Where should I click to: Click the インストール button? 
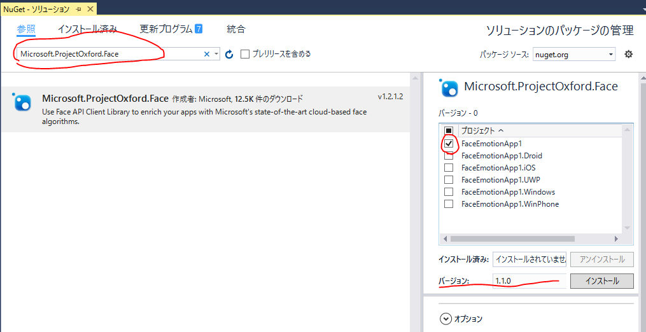tap(602, 281)
